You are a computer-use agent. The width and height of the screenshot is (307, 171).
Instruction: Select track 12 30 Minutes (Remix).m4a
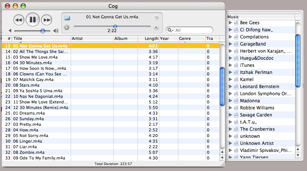(x=111, y=108)
